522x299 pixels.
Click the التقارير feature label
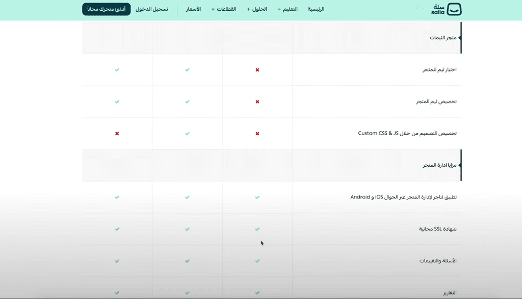pyautogui.click(x=450, y=293)
